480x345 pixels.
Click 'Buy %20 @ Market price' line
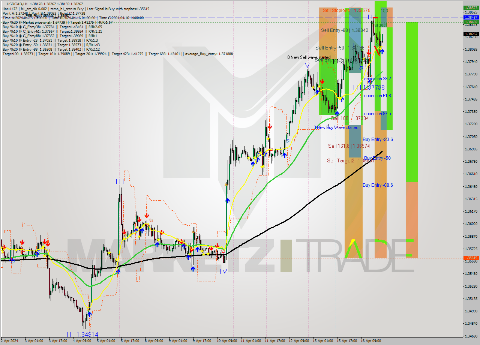click(57, 22)
